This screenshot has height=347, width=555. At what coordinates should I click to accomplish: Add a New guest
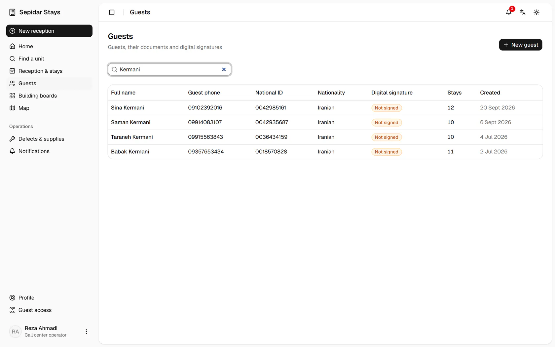tap(521, 45)
